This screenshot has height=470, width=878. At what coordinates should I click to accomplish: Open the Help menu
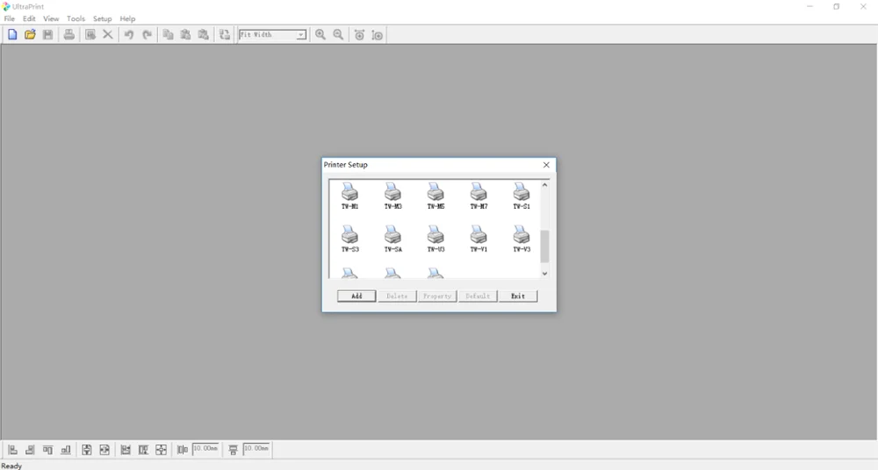point(127,18)
